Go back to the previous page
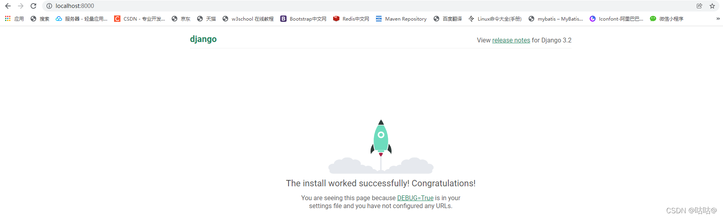The image size is (723, 218). (x=8, y=6)
